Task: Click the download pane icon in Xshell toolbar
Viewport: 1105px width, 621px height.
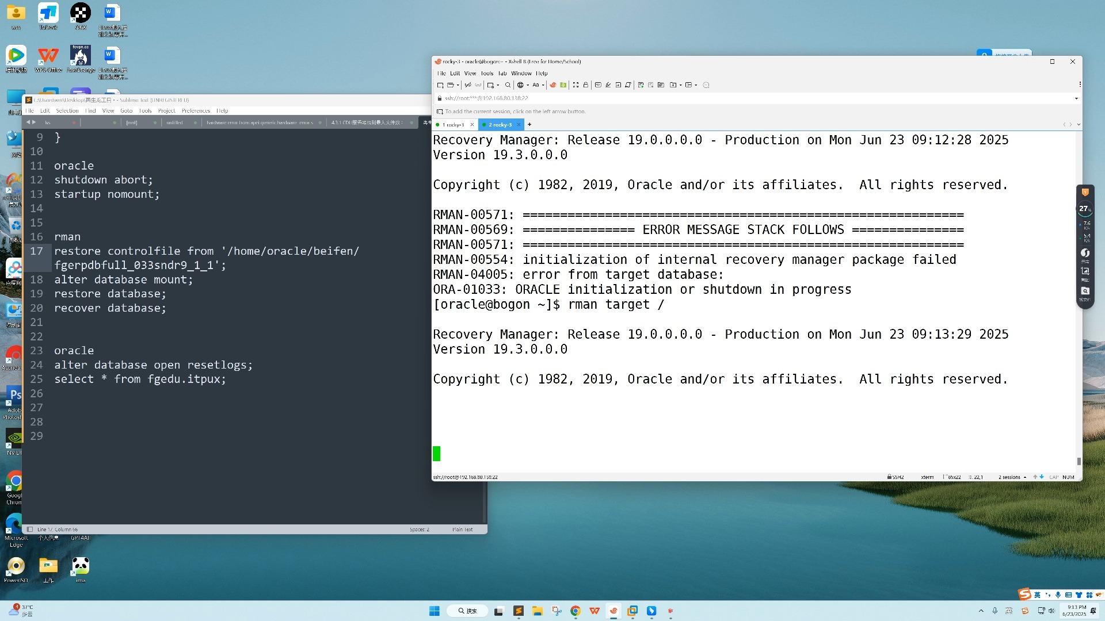Action: point(673,85)
